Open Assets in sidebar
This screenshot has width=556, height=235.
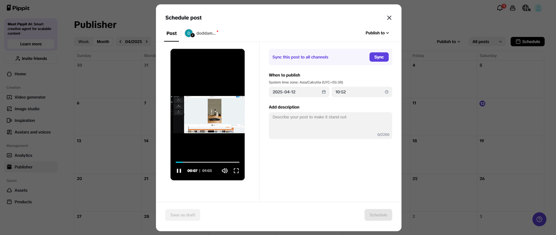31,190
